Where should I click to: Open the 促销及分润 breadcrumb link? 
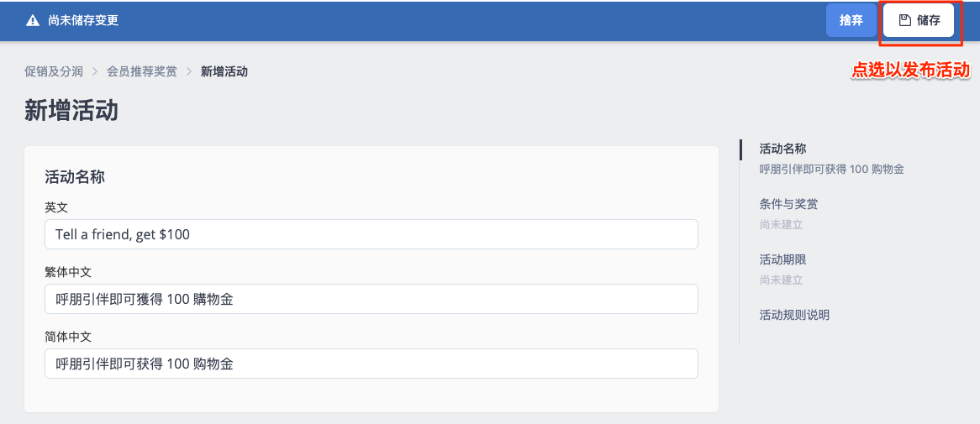[x=54, y=71]
